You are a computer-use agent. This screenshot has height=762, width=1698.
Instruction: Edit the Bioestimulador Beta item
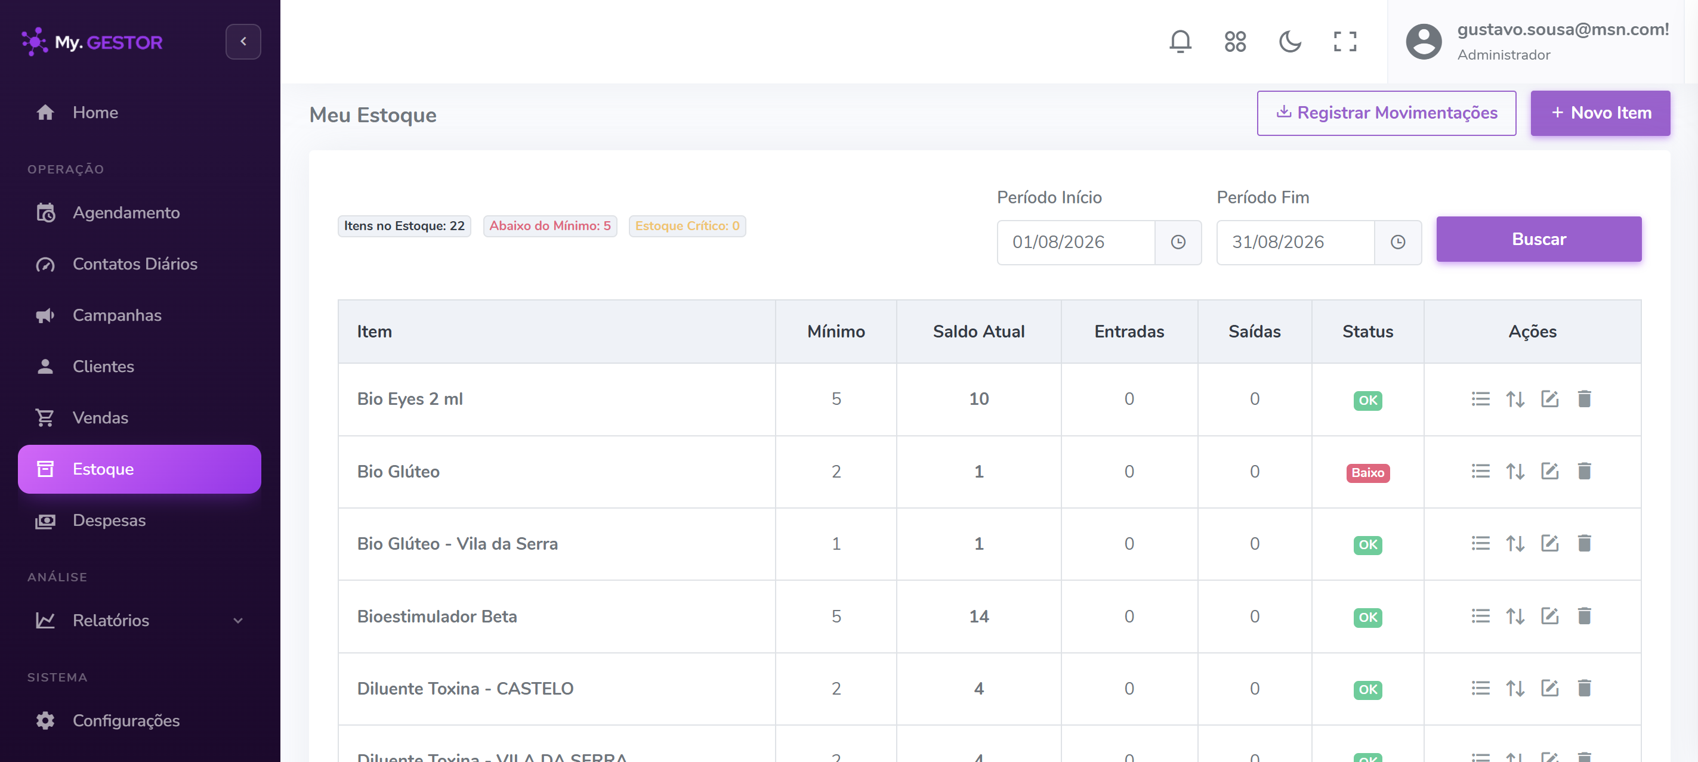coord(1549,617)
